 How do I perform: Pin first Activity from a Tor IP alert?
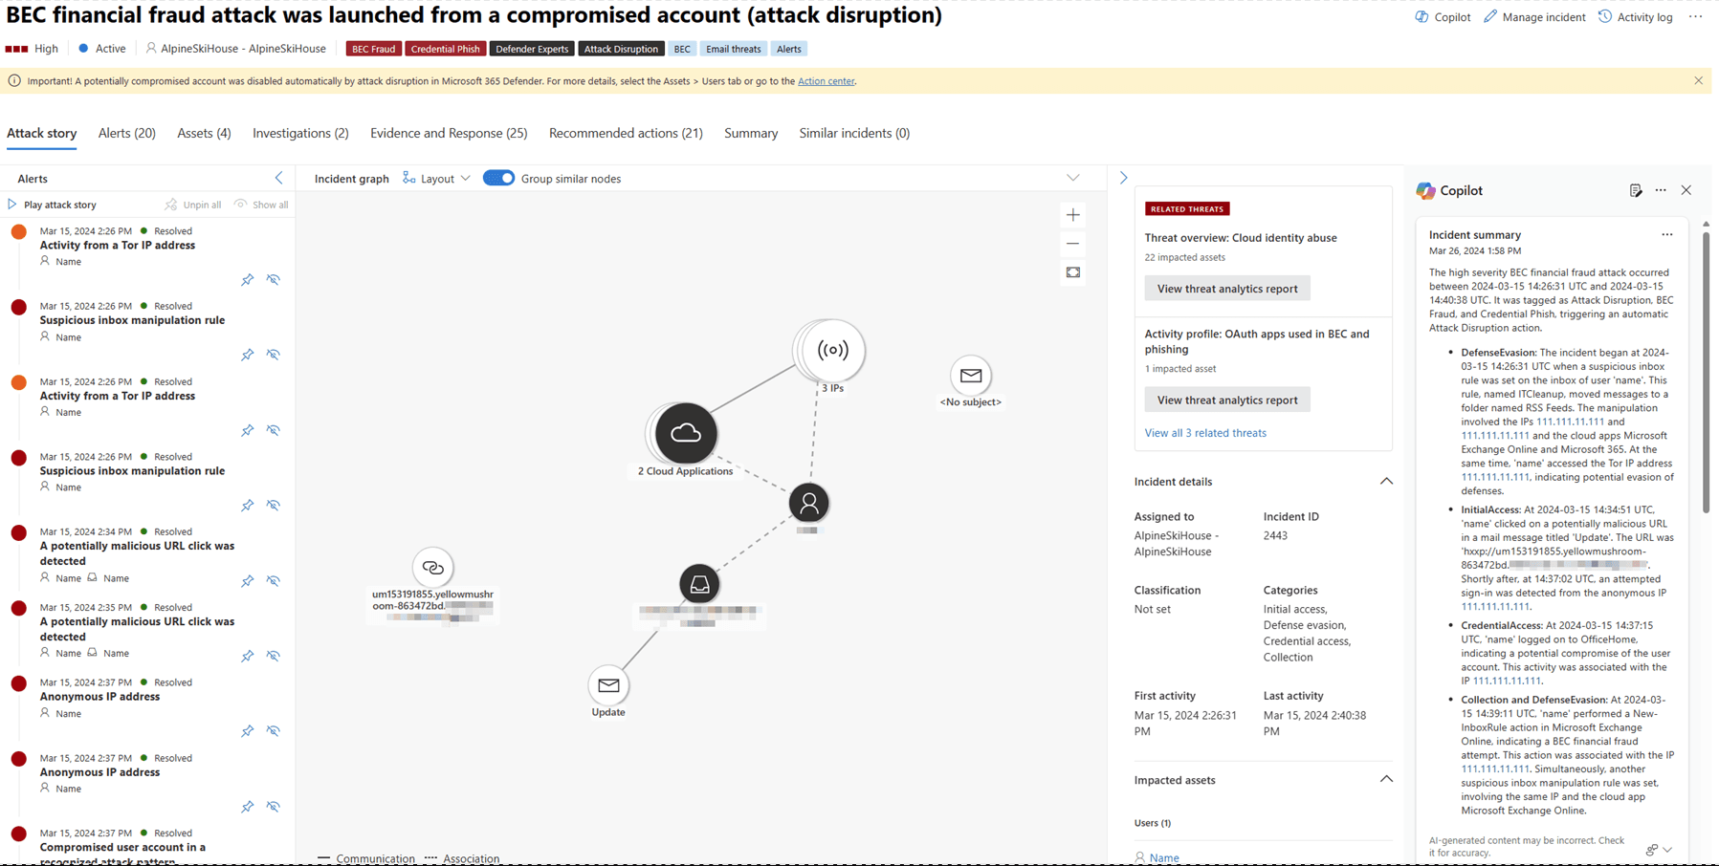tap(248, 280)
